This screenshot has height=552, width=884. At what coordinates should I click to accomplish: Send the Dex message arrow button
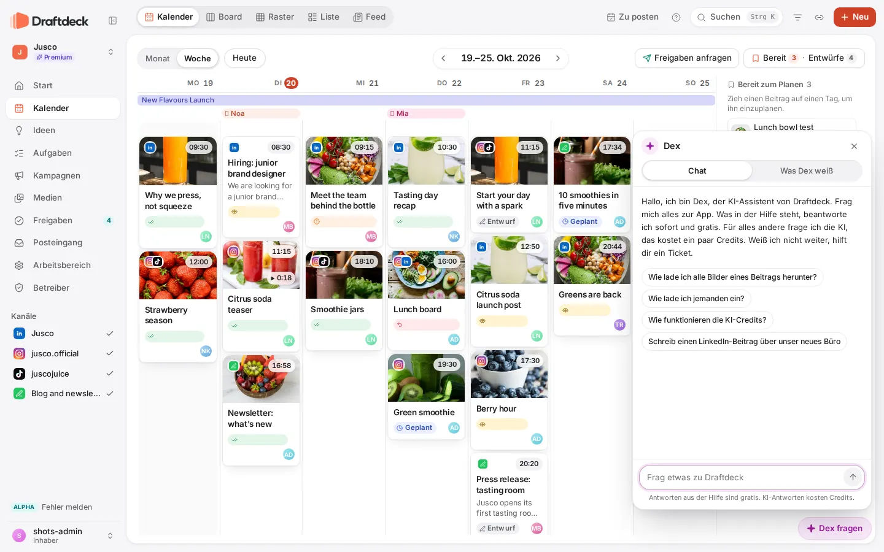click(x=853, y=477)
